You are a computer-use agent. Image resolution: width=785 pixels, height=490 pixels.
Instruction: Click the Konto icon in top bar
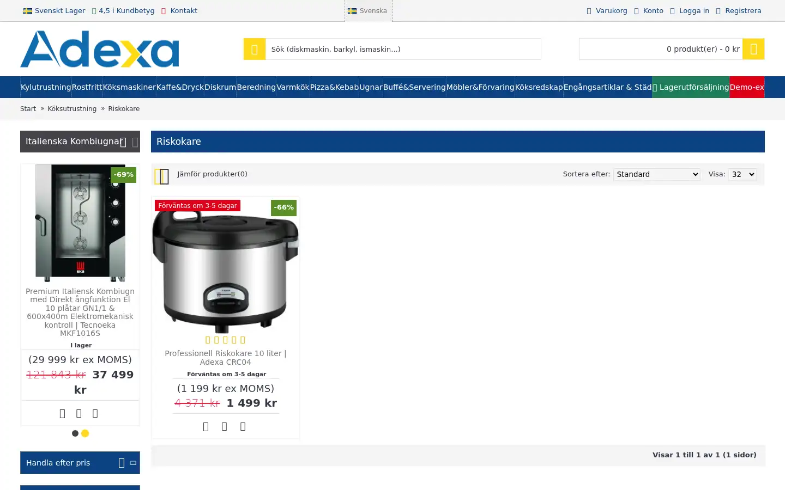(636, 11)
